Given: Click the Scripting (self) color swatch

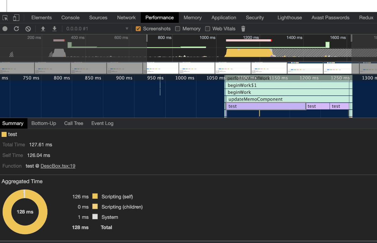Looking at the screenshot, I should tap(95, 197).
